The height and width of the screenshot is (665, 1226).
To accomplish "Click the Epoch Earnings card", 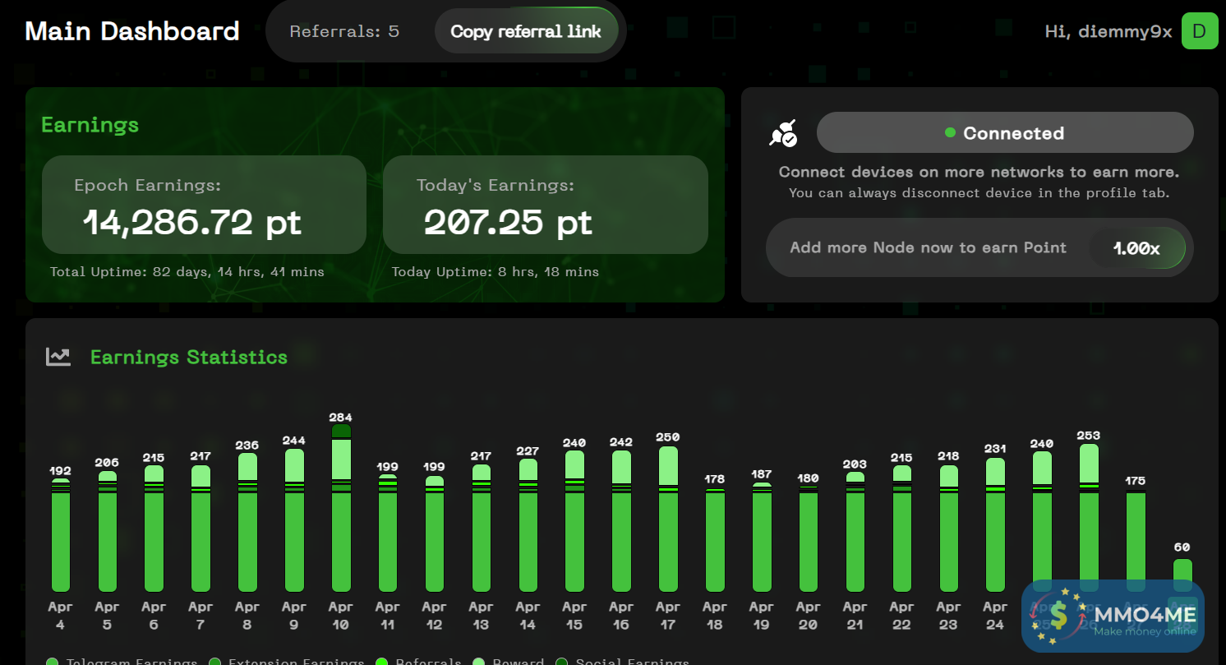I will point(204,205).
